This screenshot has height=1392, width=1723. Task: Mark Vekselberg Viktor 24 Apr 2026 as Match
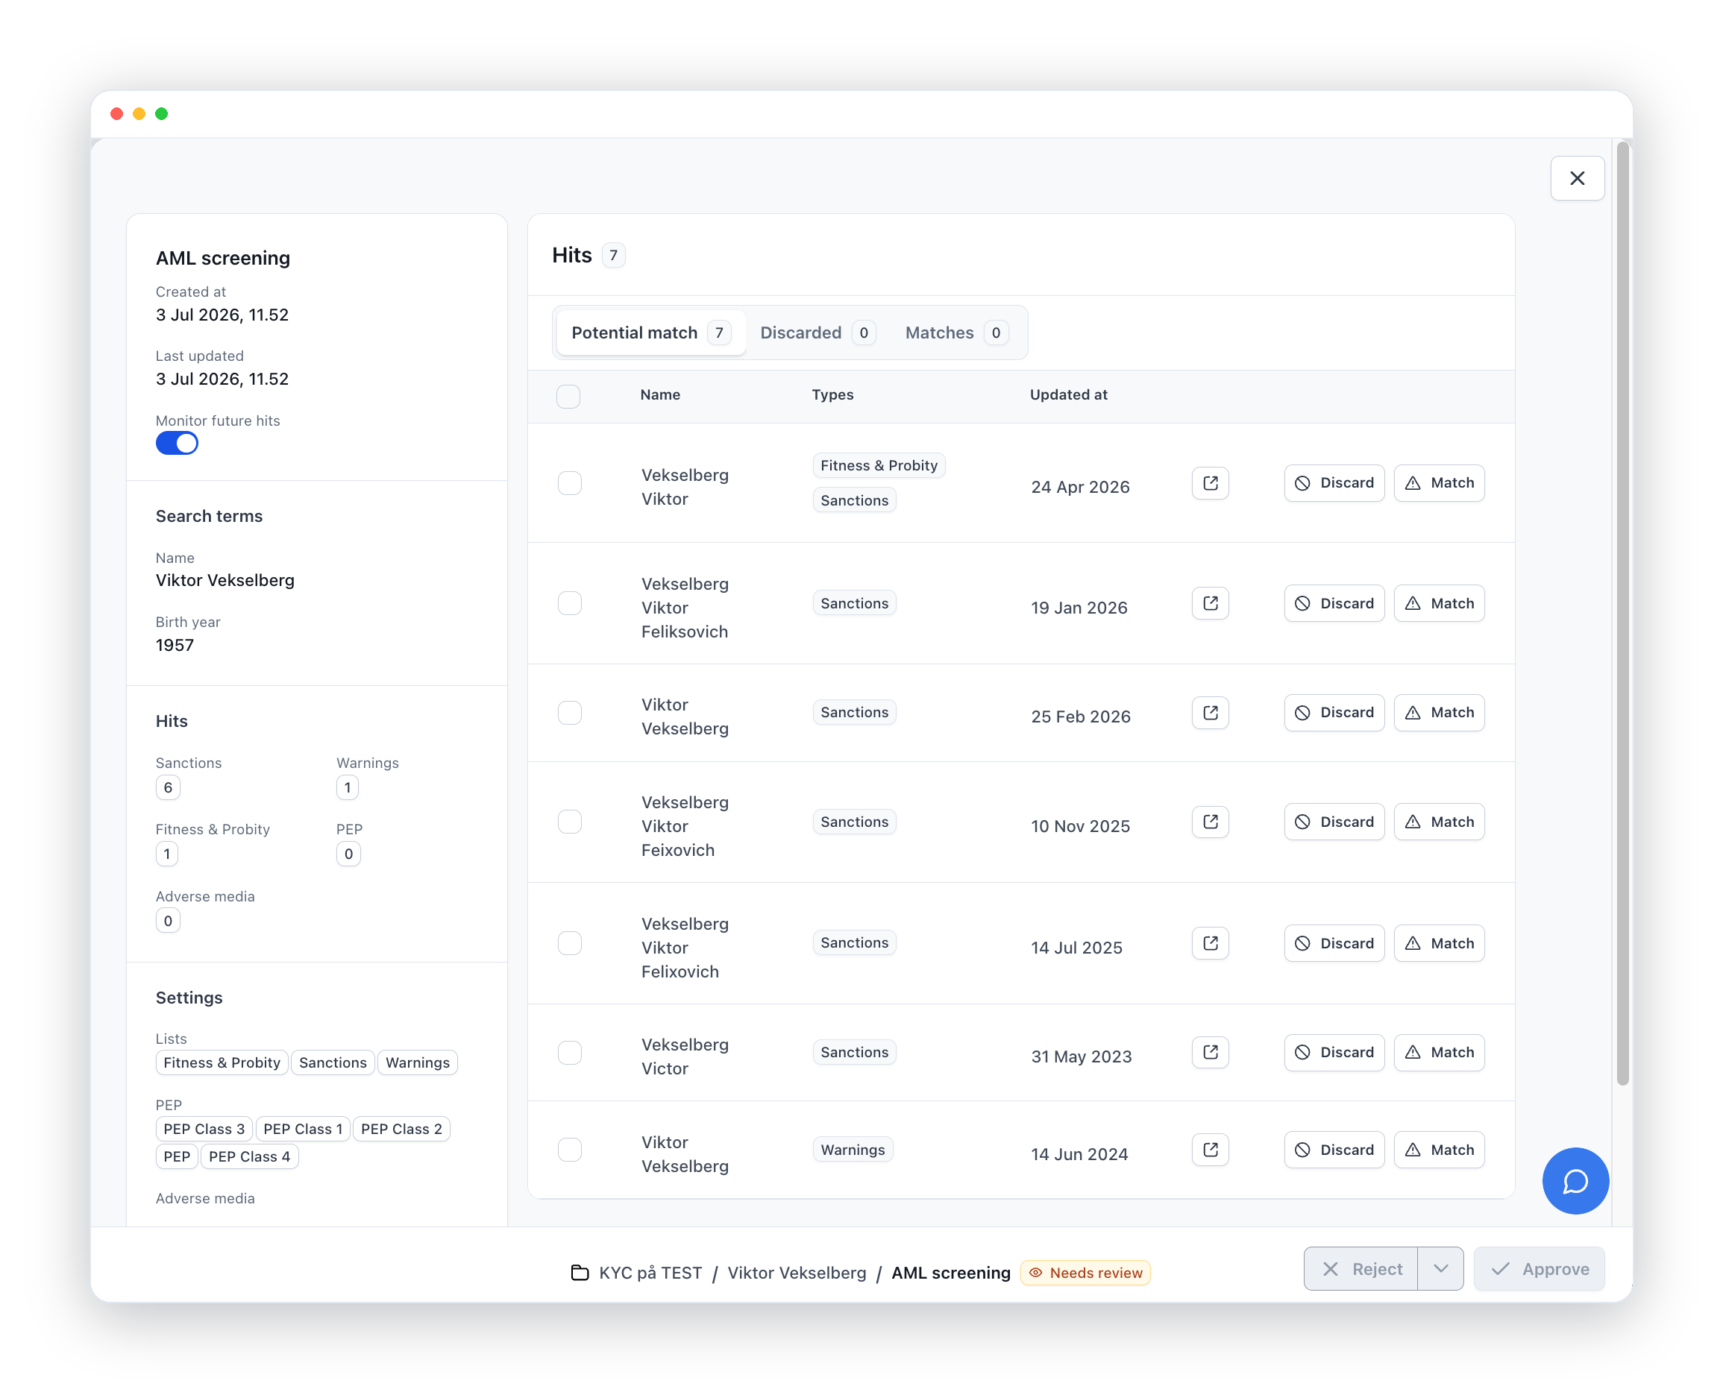pyautogui.click(x=1438, y=482)
